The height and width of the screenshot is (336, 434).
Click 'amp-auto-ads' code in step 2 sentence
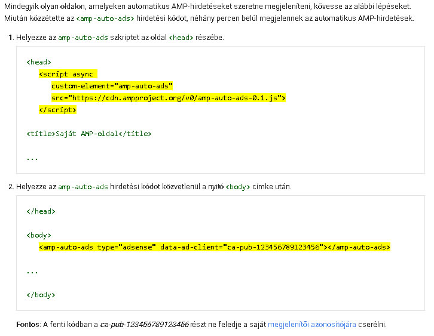point(83,187)
